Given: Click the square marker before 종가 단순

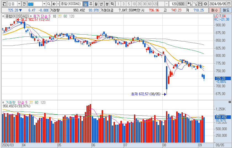Looking at the screenshot, I should pos(31,16).
